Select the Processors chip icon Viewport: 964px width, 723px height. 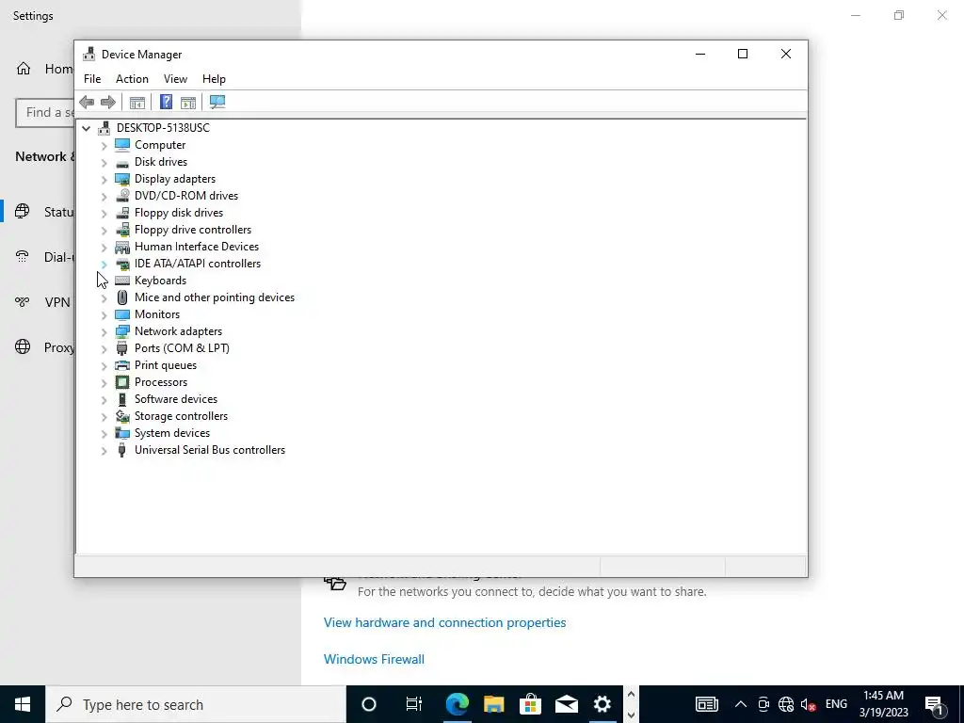pyautogui.click(x=122, y=382)
